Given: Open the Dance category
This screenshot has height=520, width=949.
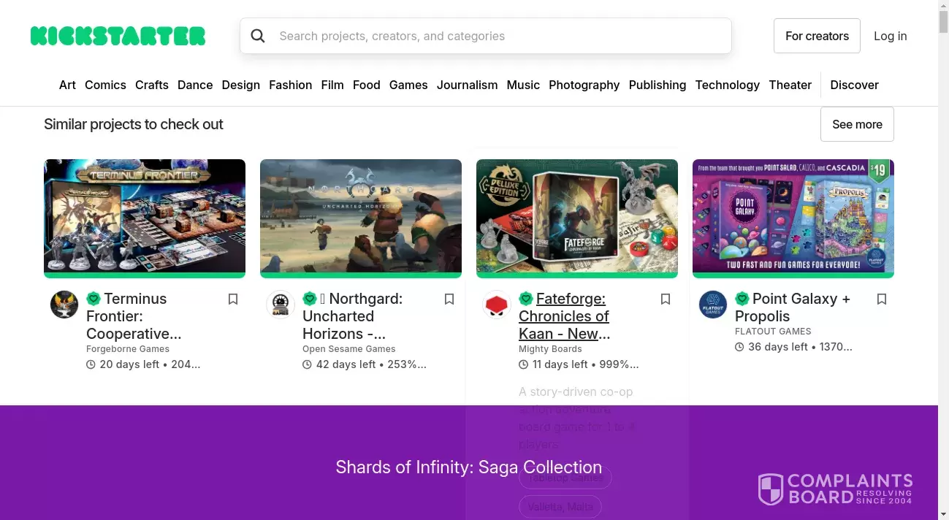Looking at the screenshot, I should click(195, 85).
